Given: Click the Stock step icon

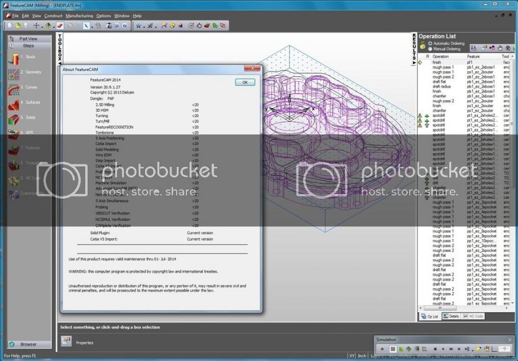Looking at the screenshot, I should click(14, 59).
